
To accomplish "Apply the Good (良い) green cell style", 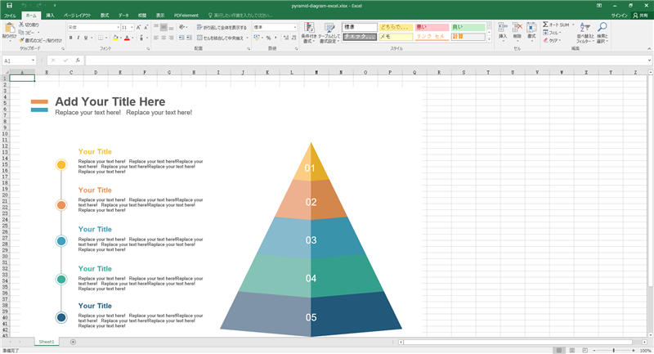I will click(x=468, y=27).
